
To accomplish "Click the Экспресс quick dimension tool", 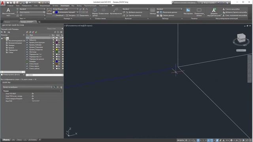I will [71, 15].
